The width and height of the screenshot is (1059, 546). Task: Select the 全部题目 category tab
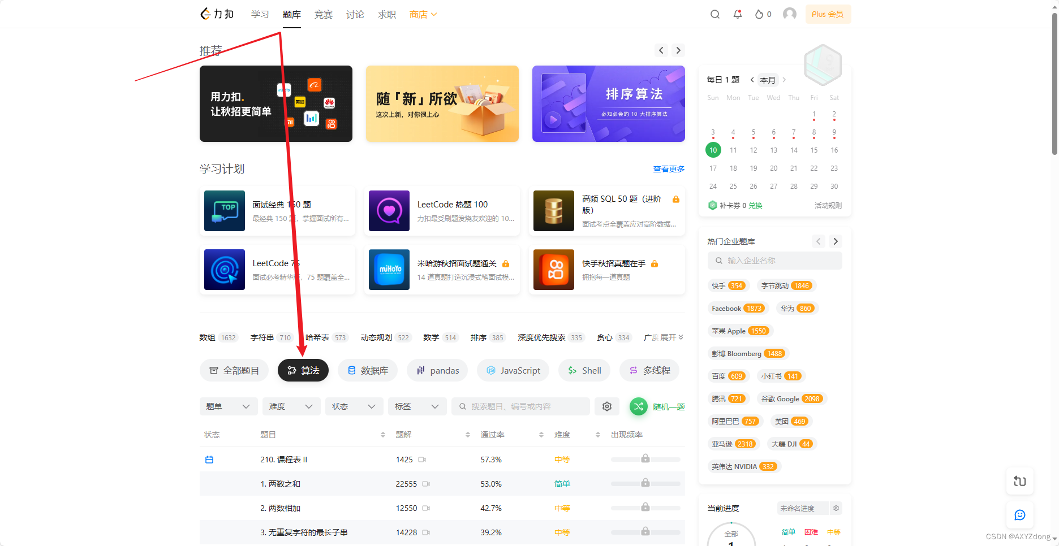[234, 370]
